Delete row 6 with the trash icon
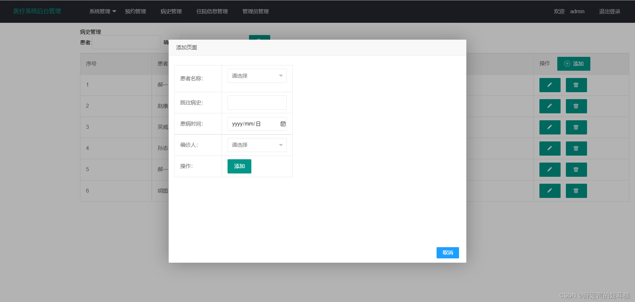 pos(576,191)
